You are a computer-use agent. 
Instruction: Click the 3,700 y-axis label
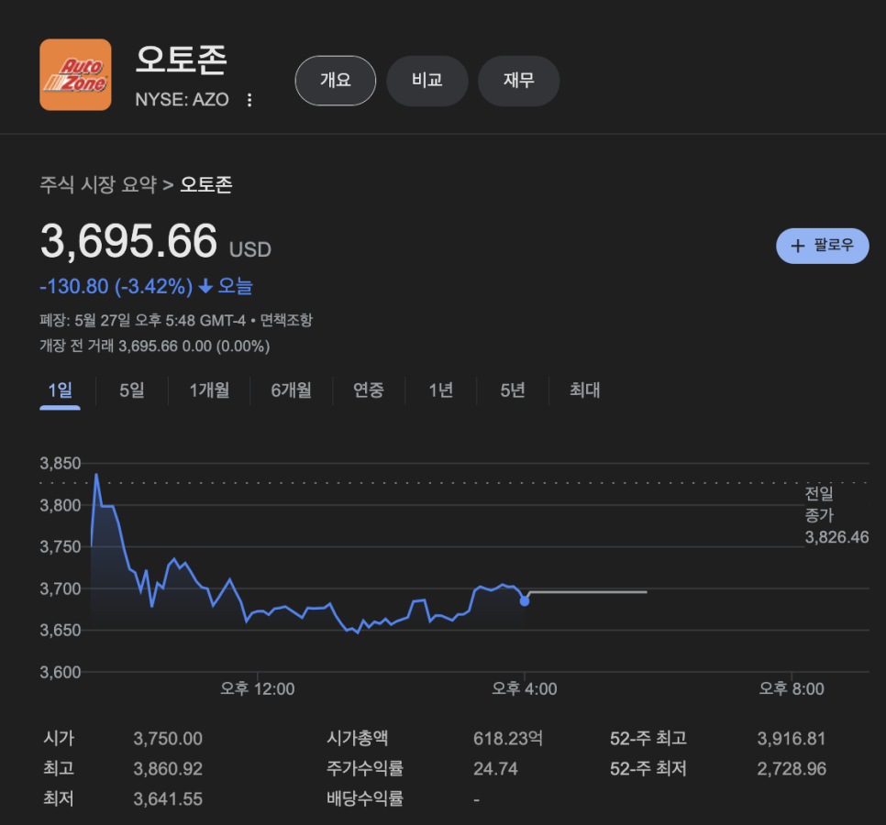61,588
